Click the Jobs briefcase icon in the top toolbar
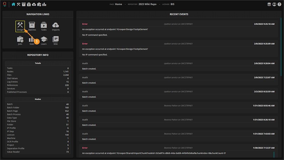 (39, 4)
